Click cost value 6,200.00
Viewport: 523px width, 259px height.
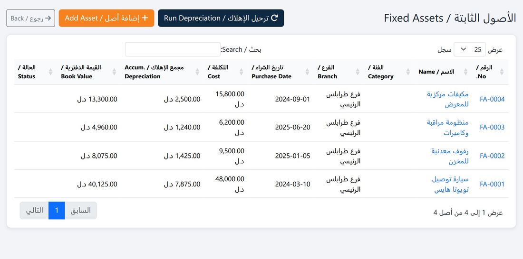(232, 122)
